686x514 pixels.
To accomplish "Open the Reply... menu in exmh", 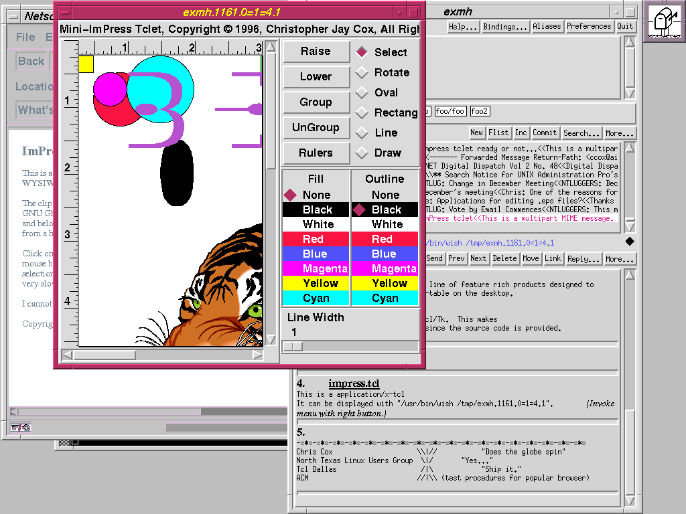I will (x=584, y=259).
